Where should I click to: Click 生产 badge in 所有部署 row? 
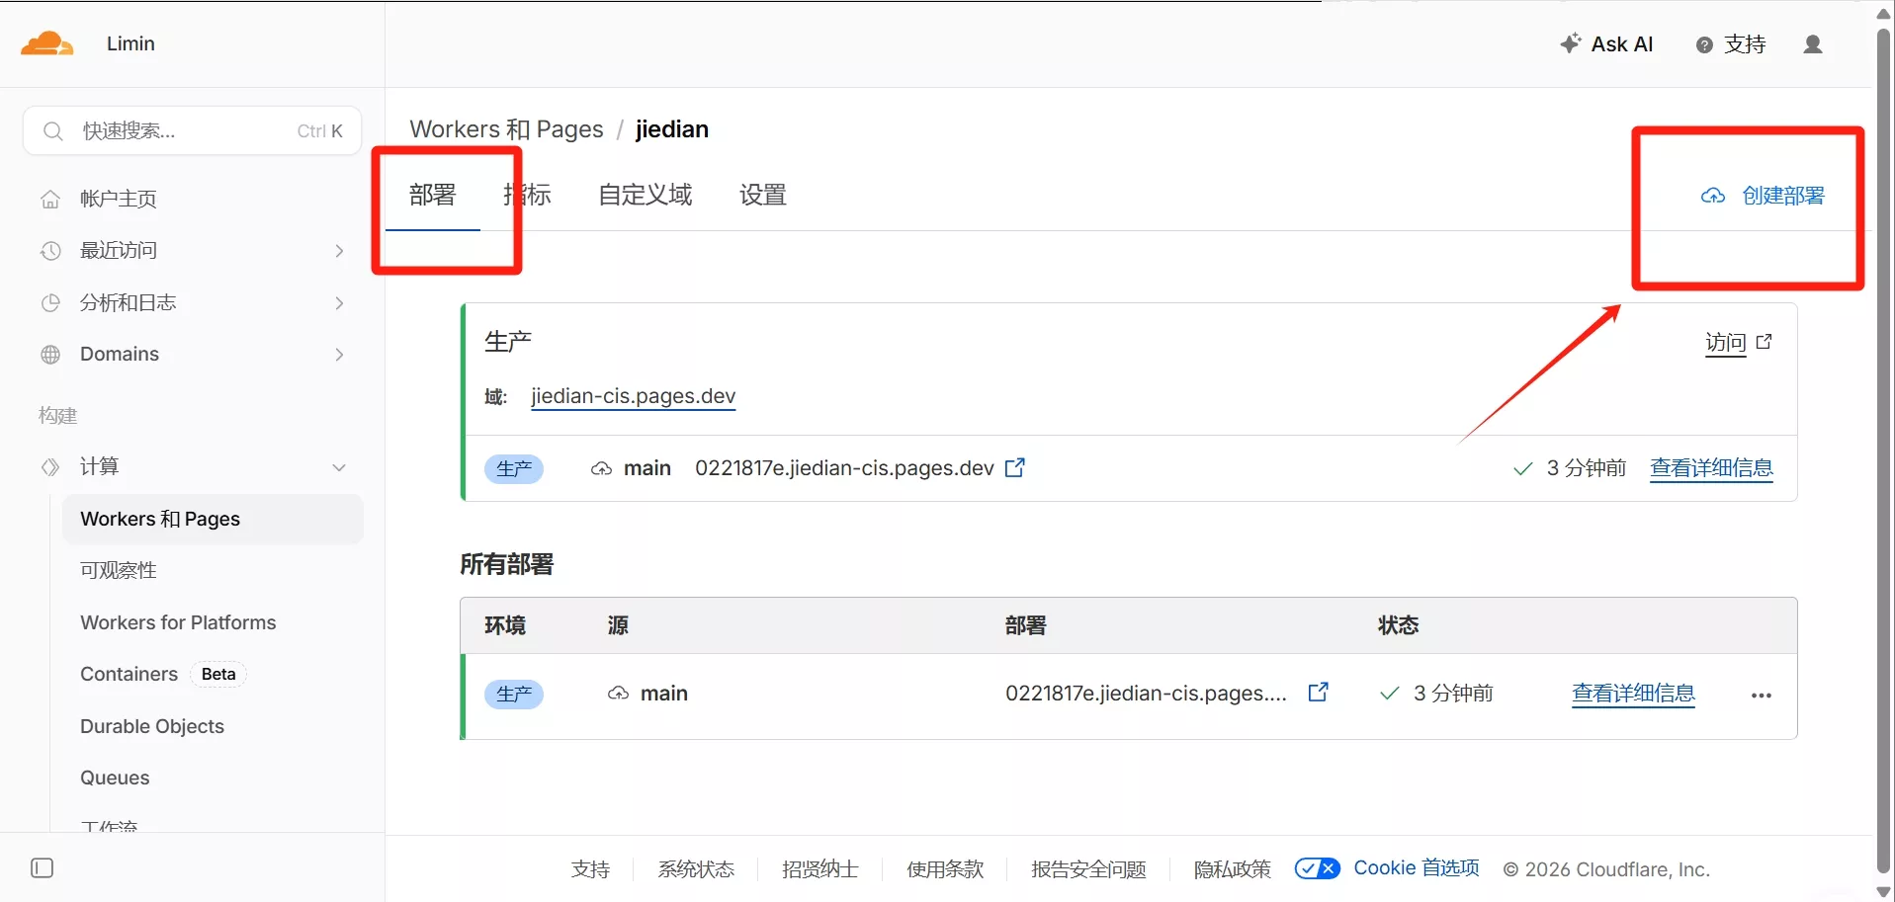(x=514, y=695)
